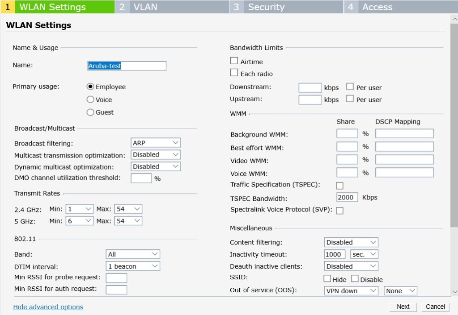458x315 pixels.
Task: Click Video WMM DSCP Mapping field
Action: click(x=404, y=159)
